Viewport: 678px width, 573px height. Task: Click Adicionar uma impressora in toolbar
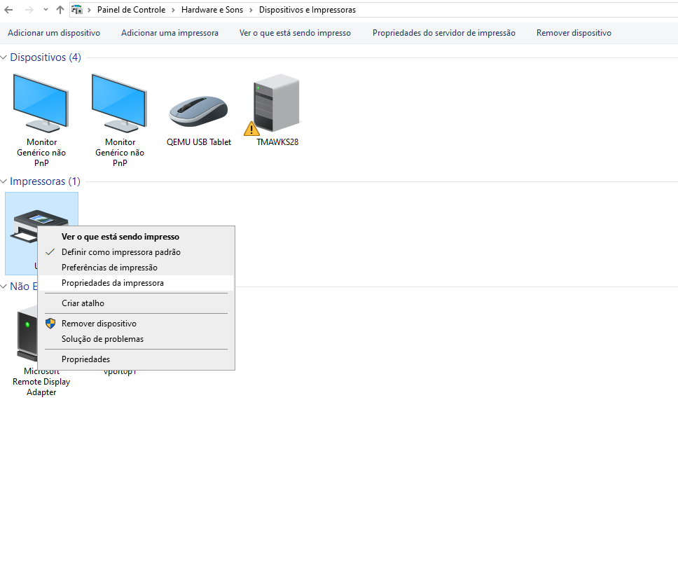tap(169, 33)
